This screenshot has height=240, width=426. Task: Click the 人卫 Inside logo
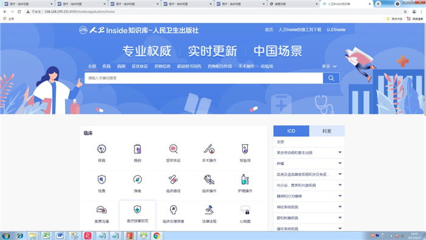coord(139,30)
